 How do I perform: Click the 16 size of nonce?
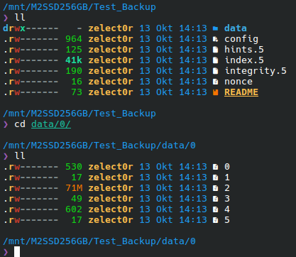click(77, 82)
